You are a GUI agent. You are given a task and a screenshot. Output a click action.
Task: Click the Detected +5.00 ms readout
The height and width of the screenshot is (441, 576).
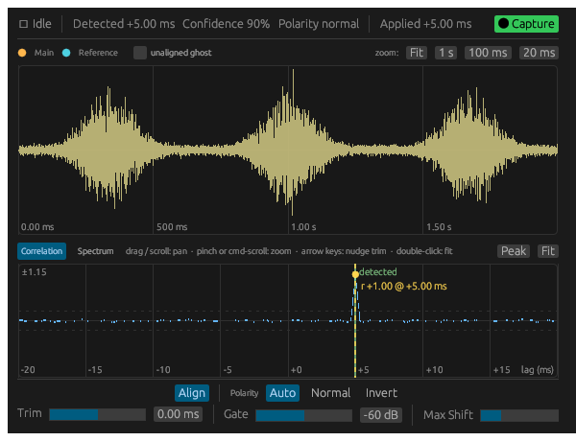tap(124, 24)
